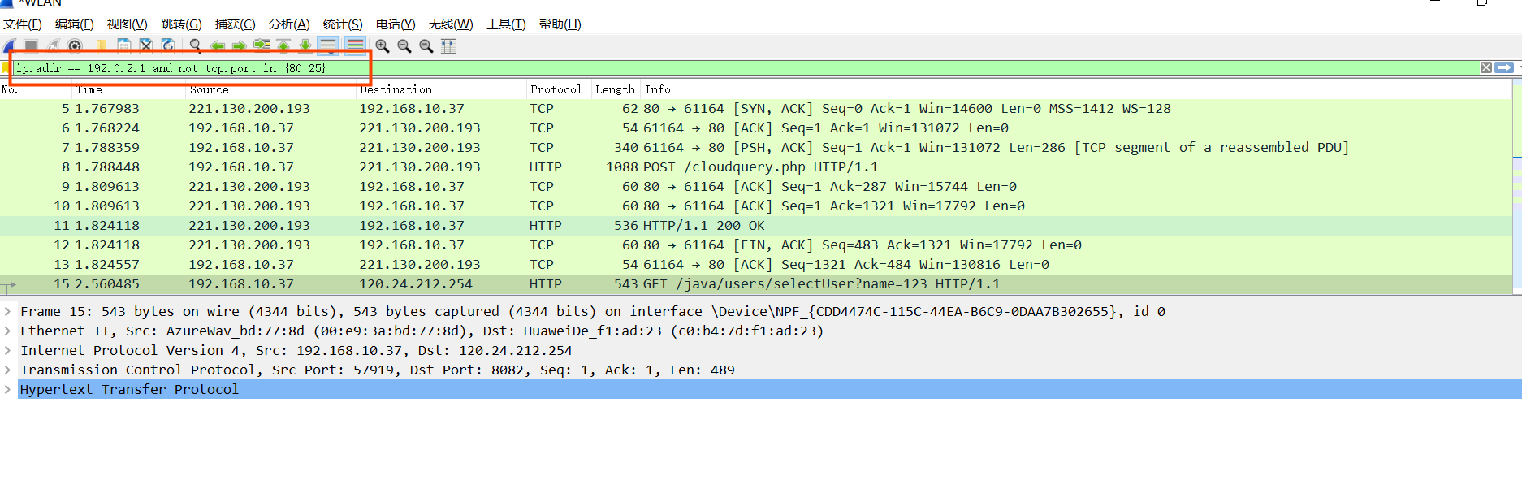
Task: Start capturing packets with the shark fin icon
Action: click(10, 45)
